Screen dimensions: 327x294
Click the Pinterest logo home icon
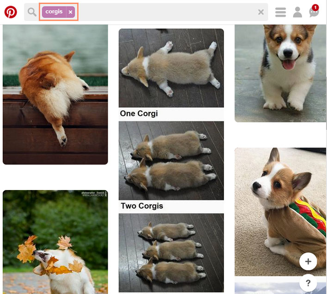coord(11,12)
